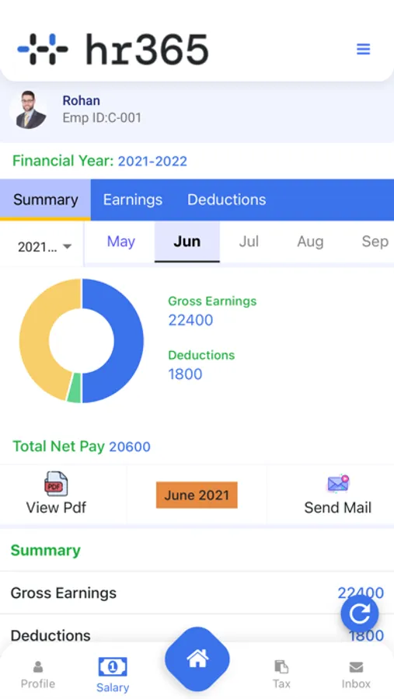Click the View Pdf label

(56, 507)
